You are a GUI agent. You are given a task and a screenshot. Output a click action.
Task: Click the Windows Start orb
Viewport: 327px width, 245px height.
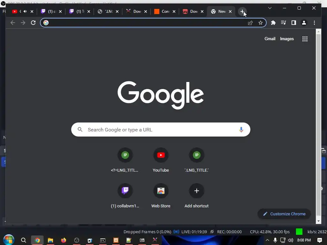click(9, 240)
